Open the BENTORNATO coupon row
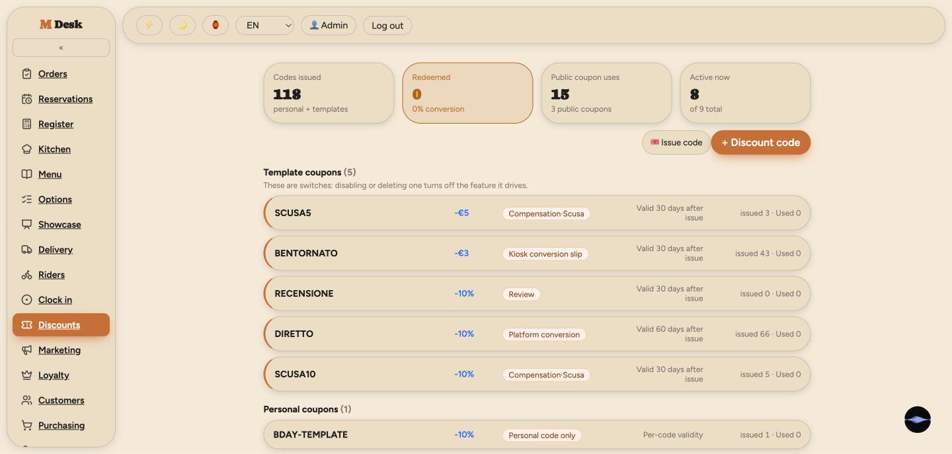Viewport: 952px width, 454px height. [x=537, y=253]
